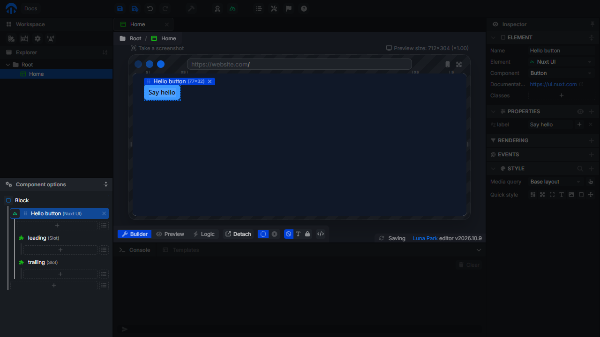Click the image quick style icon
The image size is (600, 337).
[x=571, y=195]
